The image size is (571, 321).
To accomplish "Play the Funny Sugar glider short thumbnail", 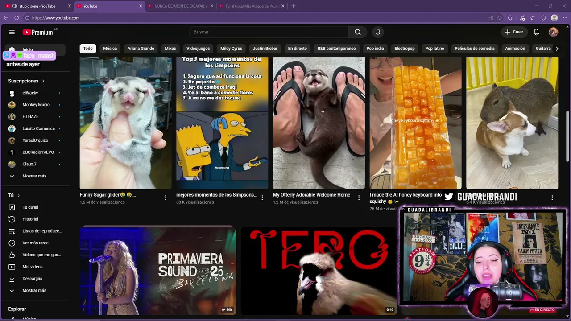I will point(125,123).
